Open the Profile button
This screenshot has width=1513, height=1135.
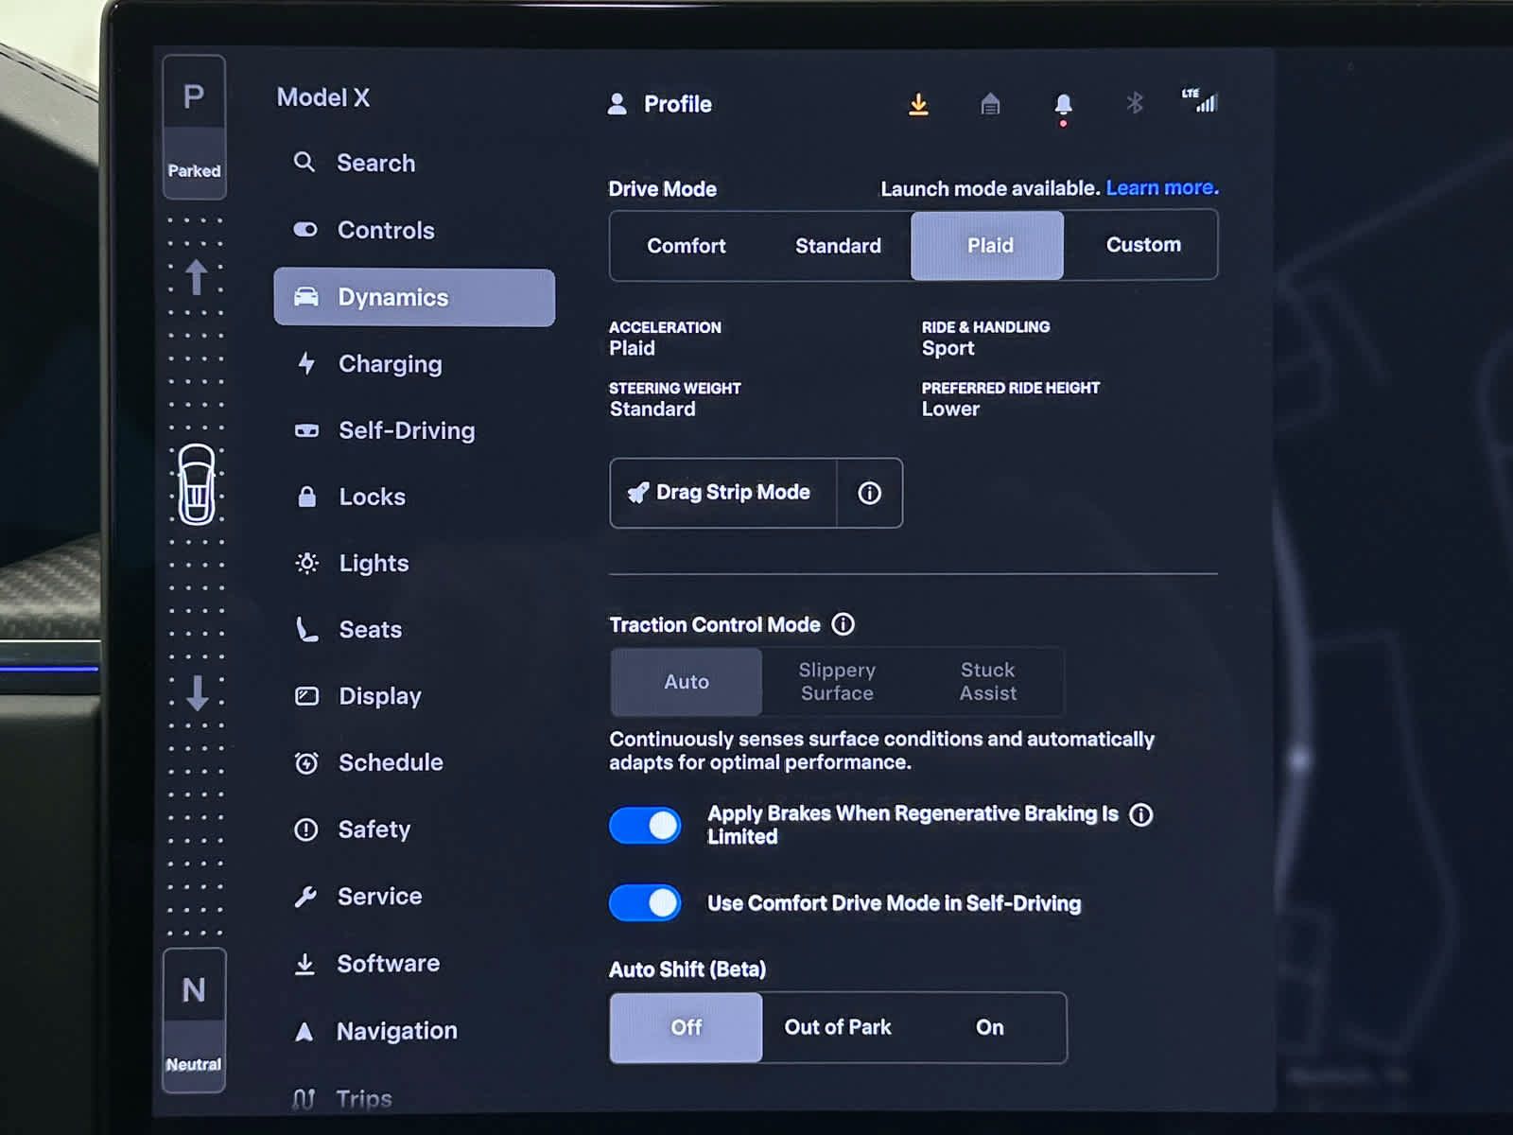tap(660, 104)
